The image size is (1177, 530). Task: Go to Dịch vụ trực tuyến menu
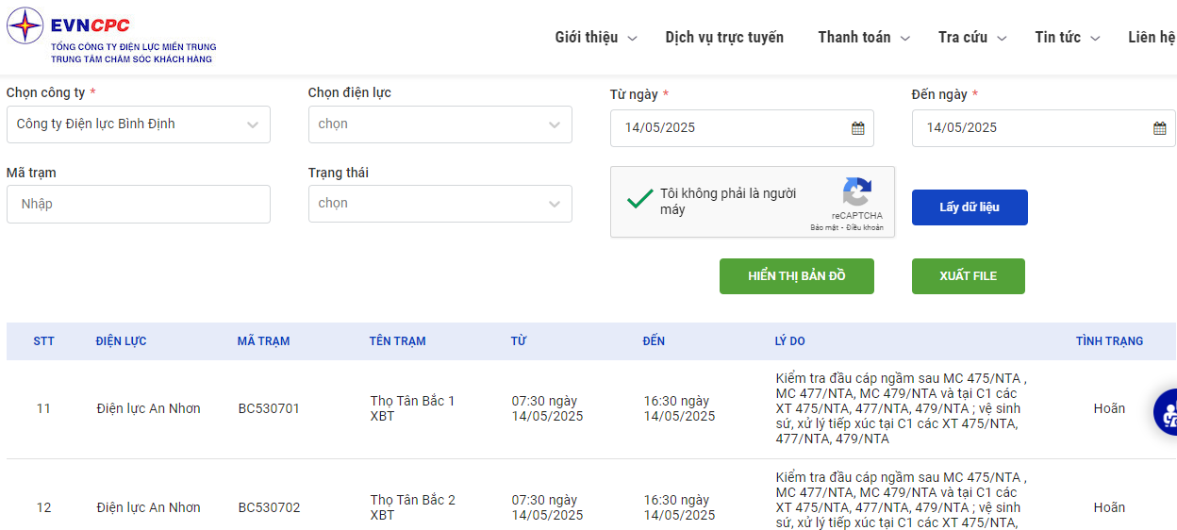point(724,38)
